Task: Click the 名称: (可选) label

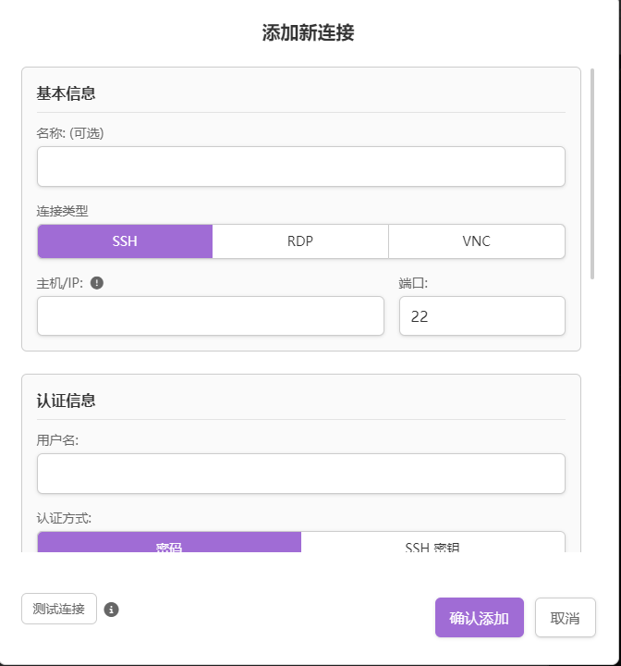Action: [x=70, y=133]
